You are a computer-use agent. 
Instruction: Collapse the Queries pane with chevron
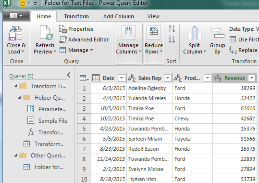[69, 75]
